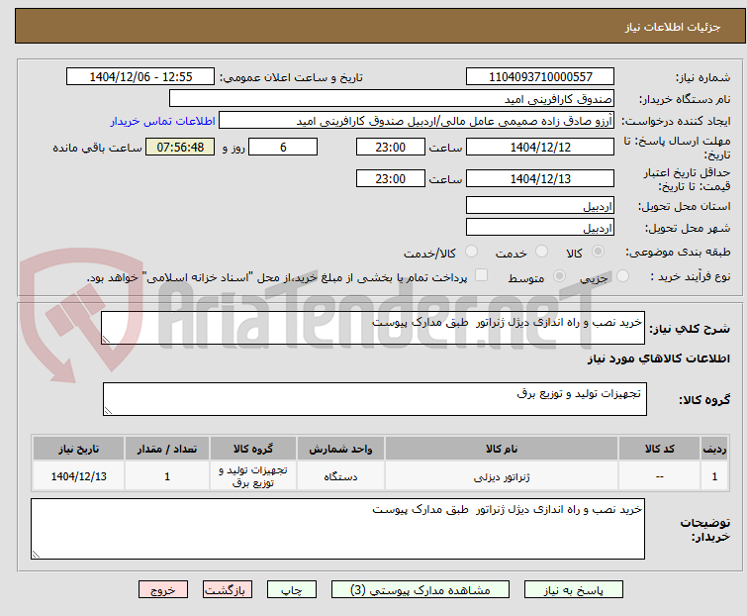The image size is (747, 616).
Task: Click the ردیف column header
Action: [x=714, y=449]
